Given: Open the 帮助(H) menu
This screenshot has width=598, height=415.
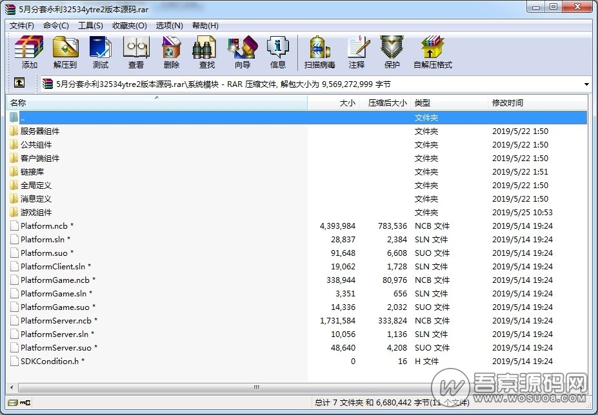Looking at the screenshot, I should pyautogui.click(x=205, y=26).
